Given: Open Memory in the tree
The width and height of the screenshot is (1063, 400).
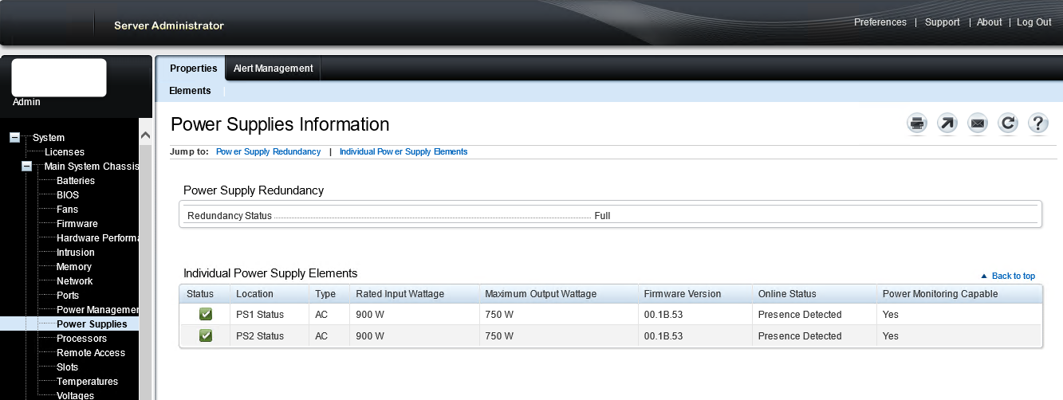Looking at the screenshot, I should click(x=74, y=267).
